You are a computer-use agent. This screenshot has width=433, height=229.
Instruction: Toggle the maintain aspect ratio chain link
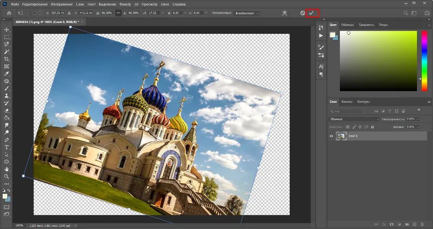click(x=119, y=13)
